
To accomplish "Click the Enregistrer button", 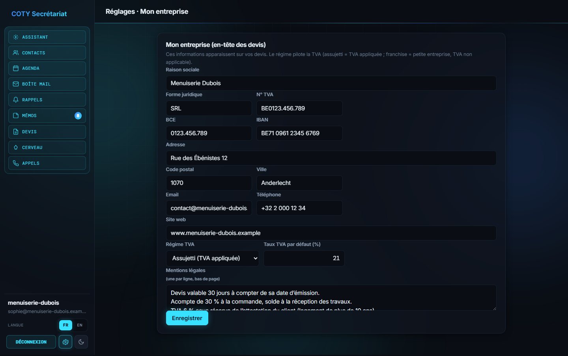I will 187,318.
